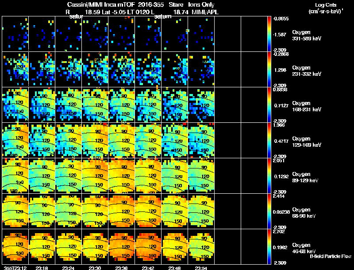The image size is (354, 270).
Task: Select the 231-332 keV panel at 23:30
Action: pyautogui.click(x=95, y=70)
